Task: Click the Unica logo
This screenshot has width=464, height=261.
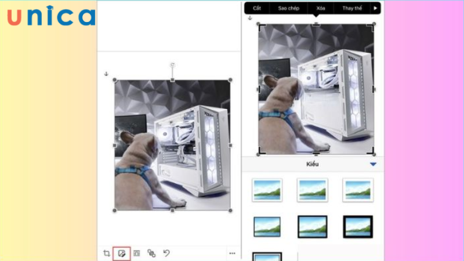Action: coord(51,16)
